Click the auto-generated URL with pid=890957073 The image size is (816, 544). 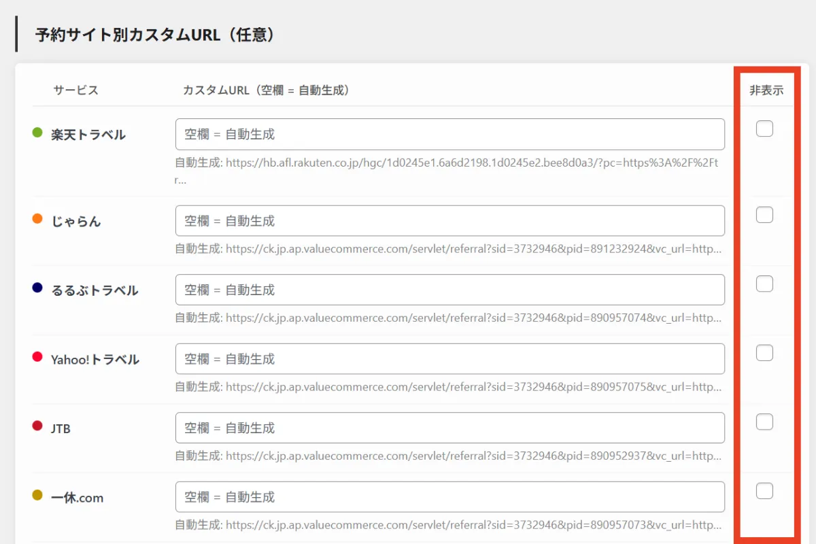coord(449,525)
